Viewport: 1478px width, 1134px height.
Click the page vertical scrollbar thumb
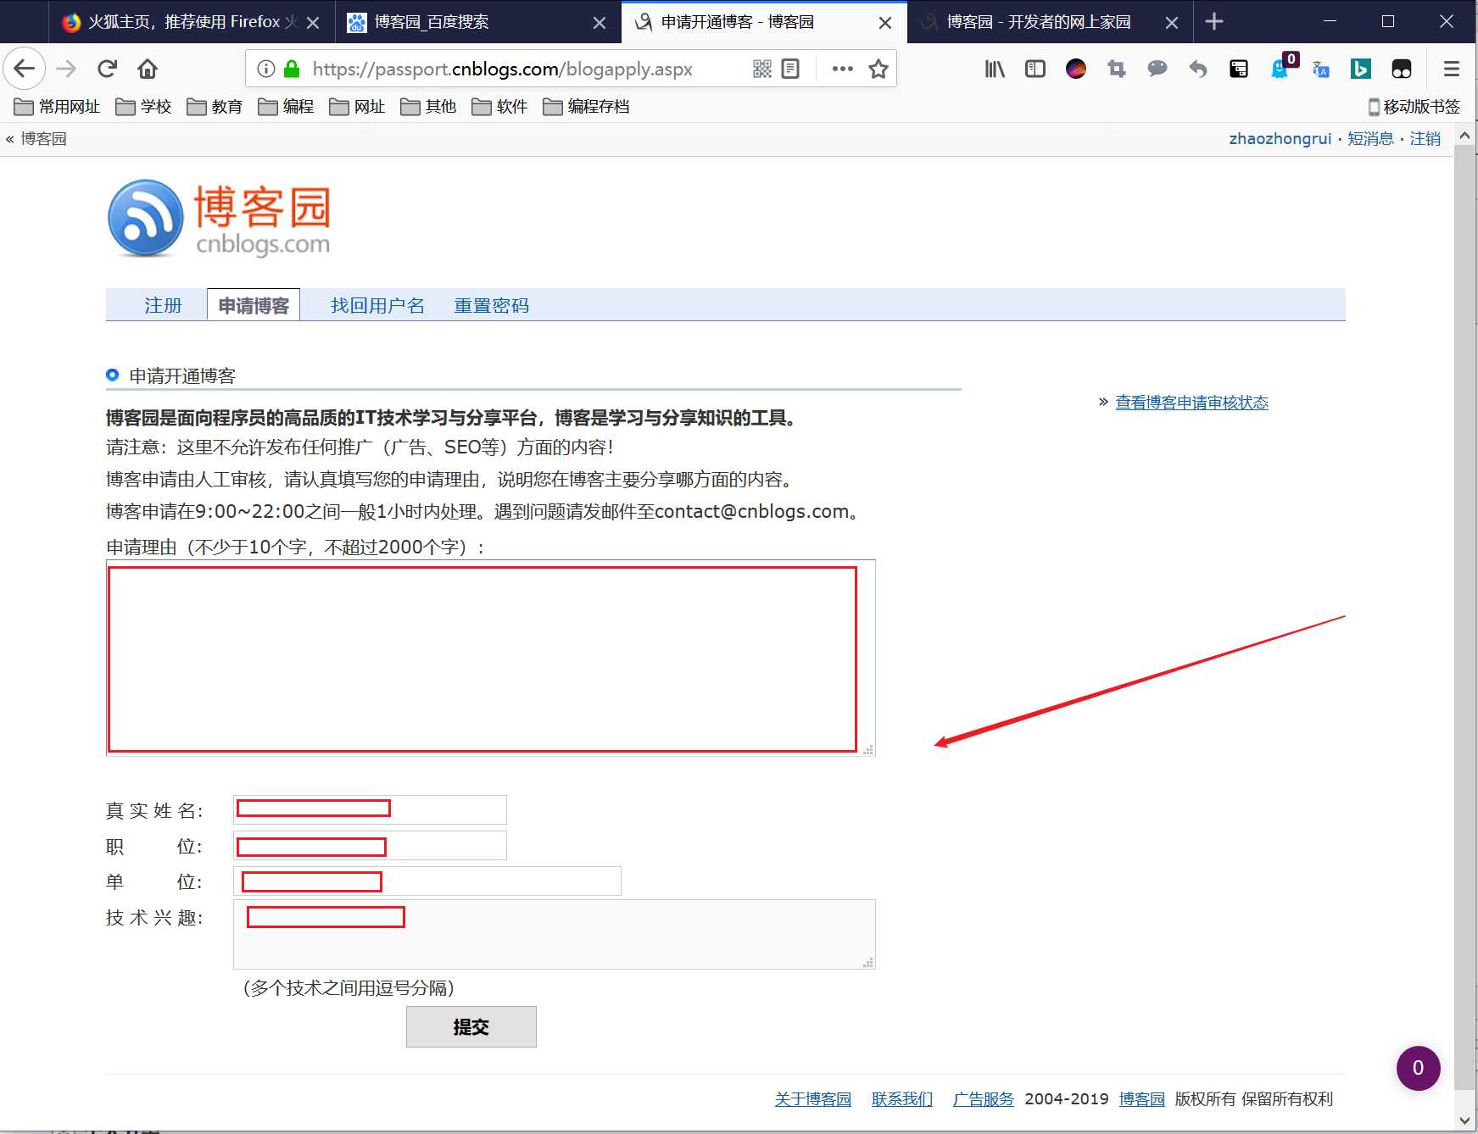[1465, 617]
